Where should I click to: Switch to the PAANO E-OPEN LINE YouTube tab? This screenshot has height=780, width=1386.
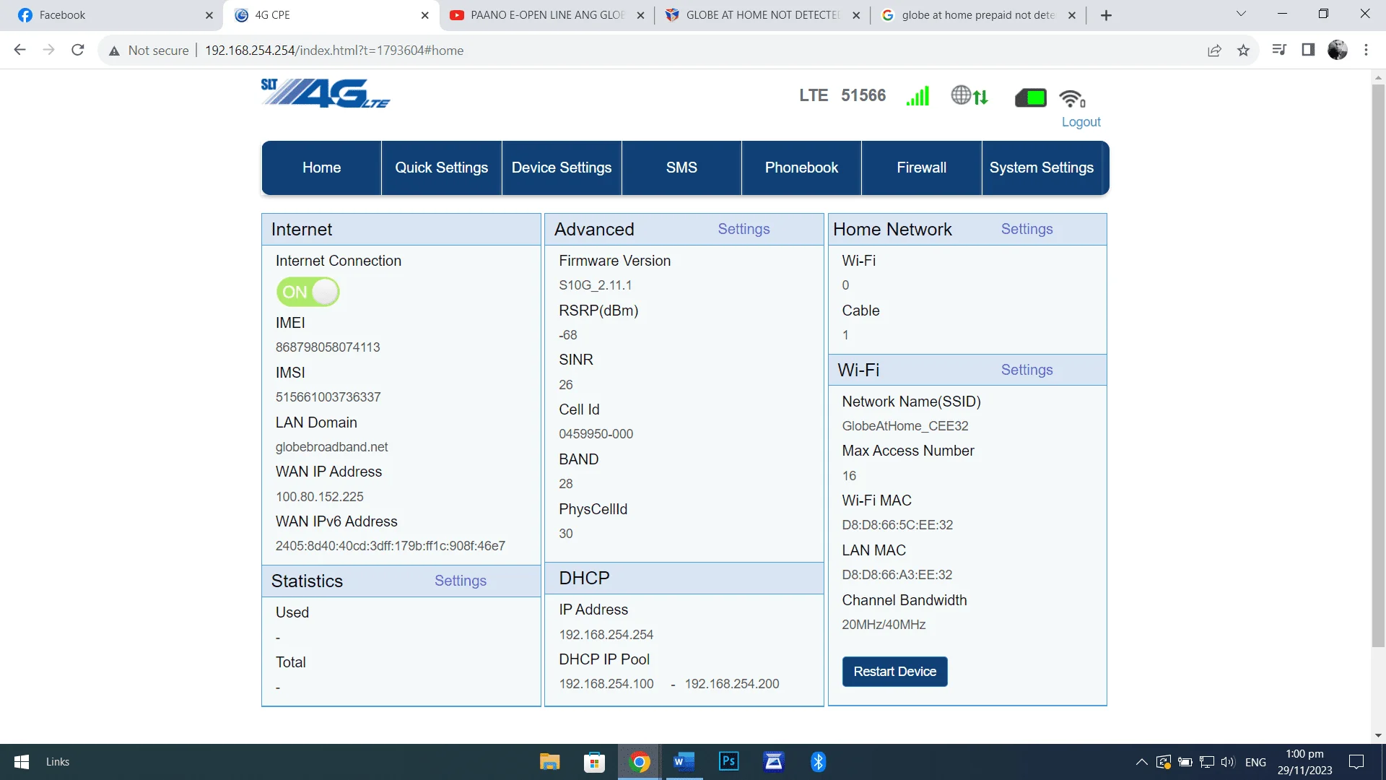pyautogui.click(x=546, y=15)
